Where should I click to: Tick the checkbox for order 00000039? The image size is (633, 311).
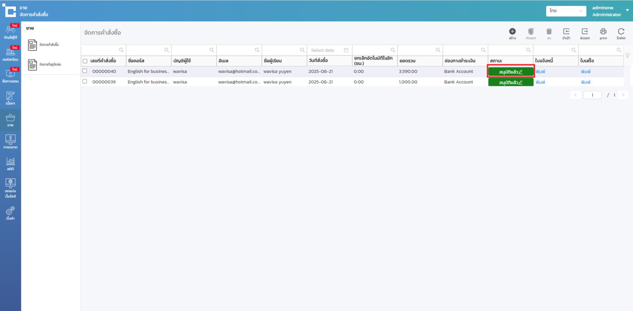click(x=85, y=81)
